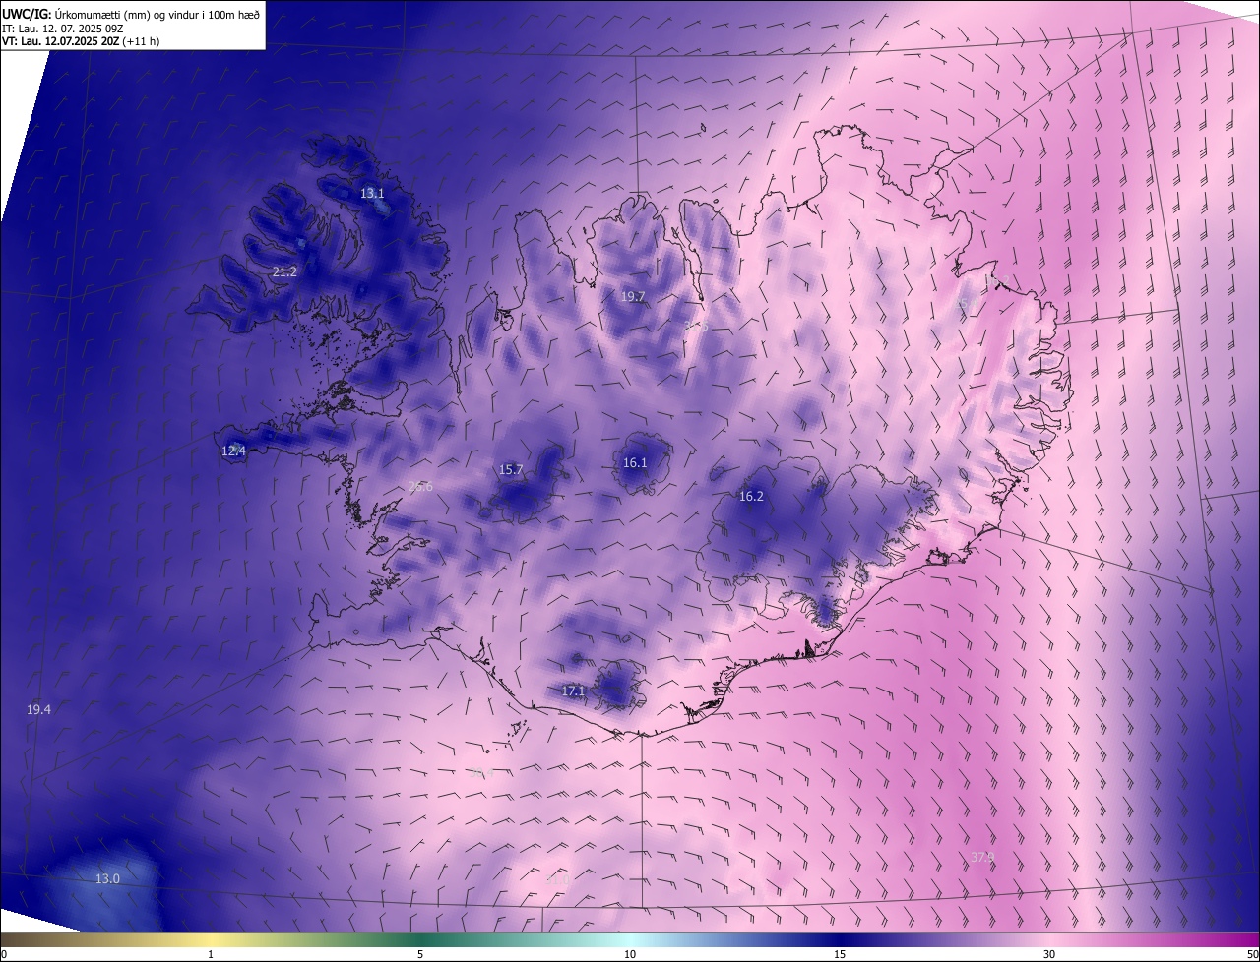Click the 17.1 value near the south coast
Screen dimensions: 1260x962
(x=573, y=691)
